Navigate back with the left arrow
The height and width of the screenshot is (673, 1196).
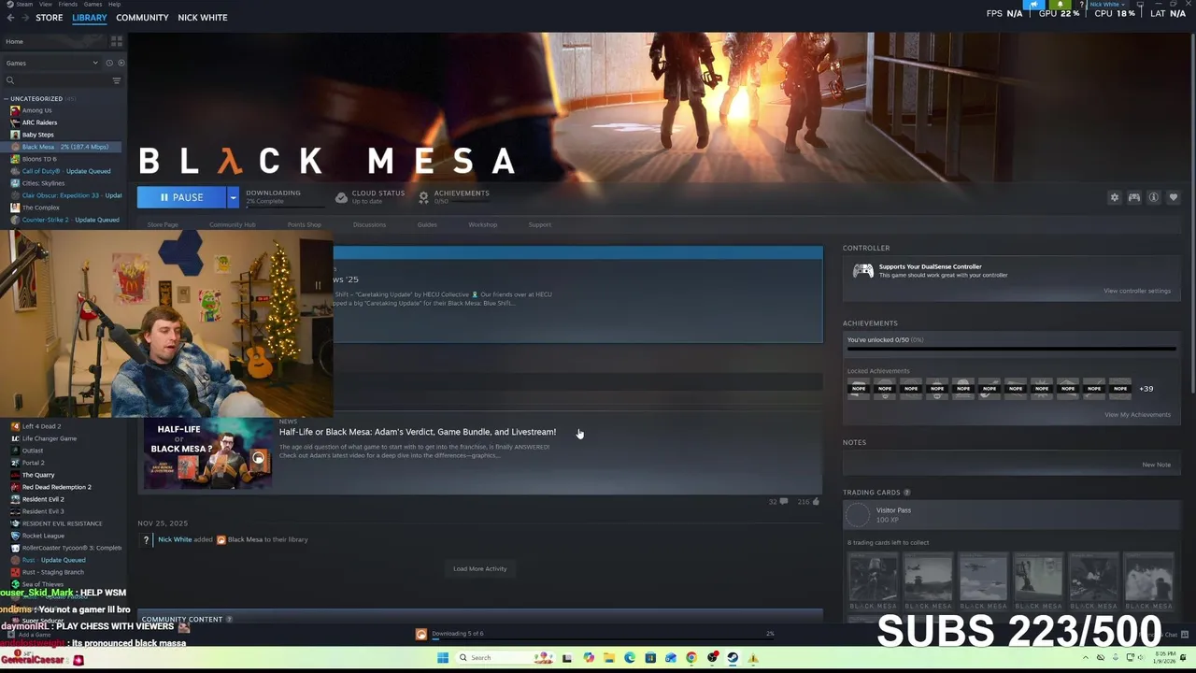pos(10,17)
